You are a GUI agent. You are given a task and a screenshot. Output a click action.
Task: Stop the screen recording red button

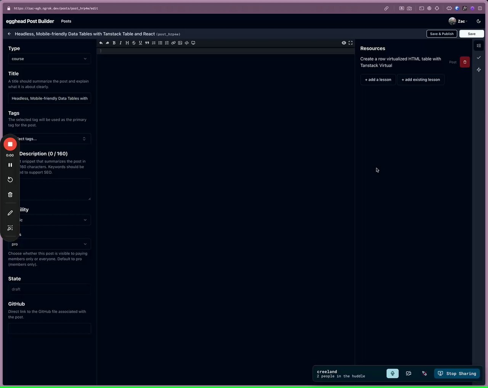pos(10,144)
